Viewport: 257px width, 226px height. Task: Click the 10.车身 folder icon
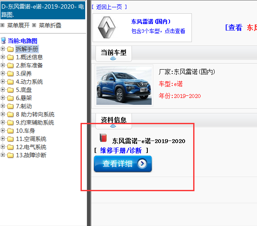(x=10, y=131)
